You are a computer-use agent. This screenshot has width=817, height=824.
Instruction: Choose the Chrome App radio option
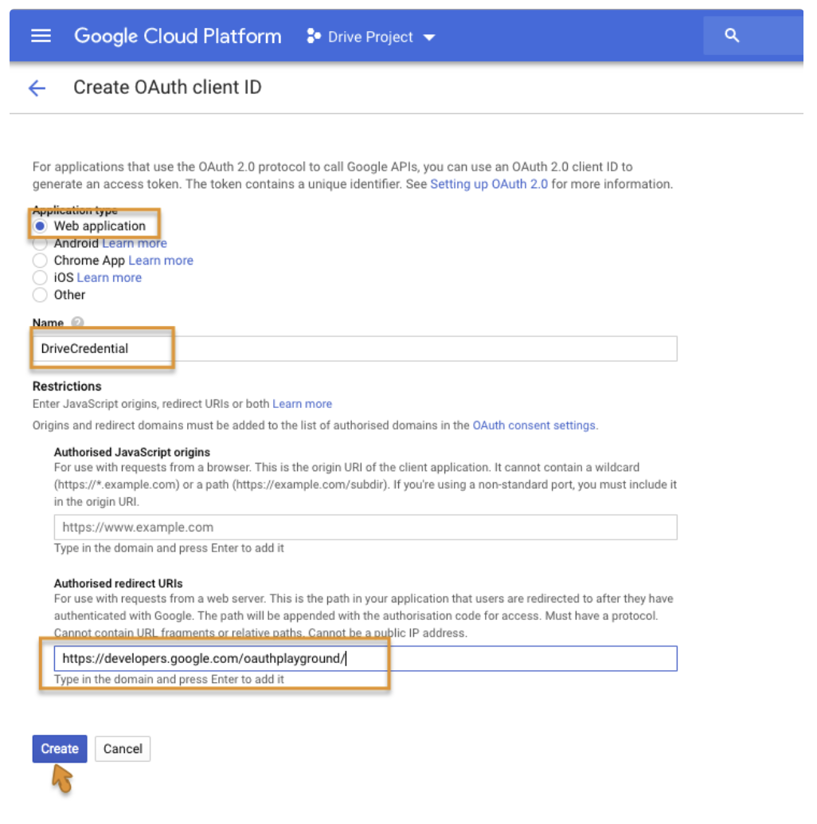(x=41, y=261)
